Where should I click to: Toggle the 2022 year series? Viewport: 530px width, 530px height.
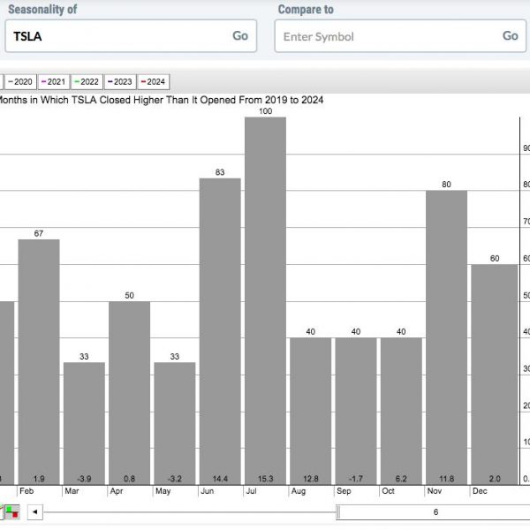tap(87, 82)
